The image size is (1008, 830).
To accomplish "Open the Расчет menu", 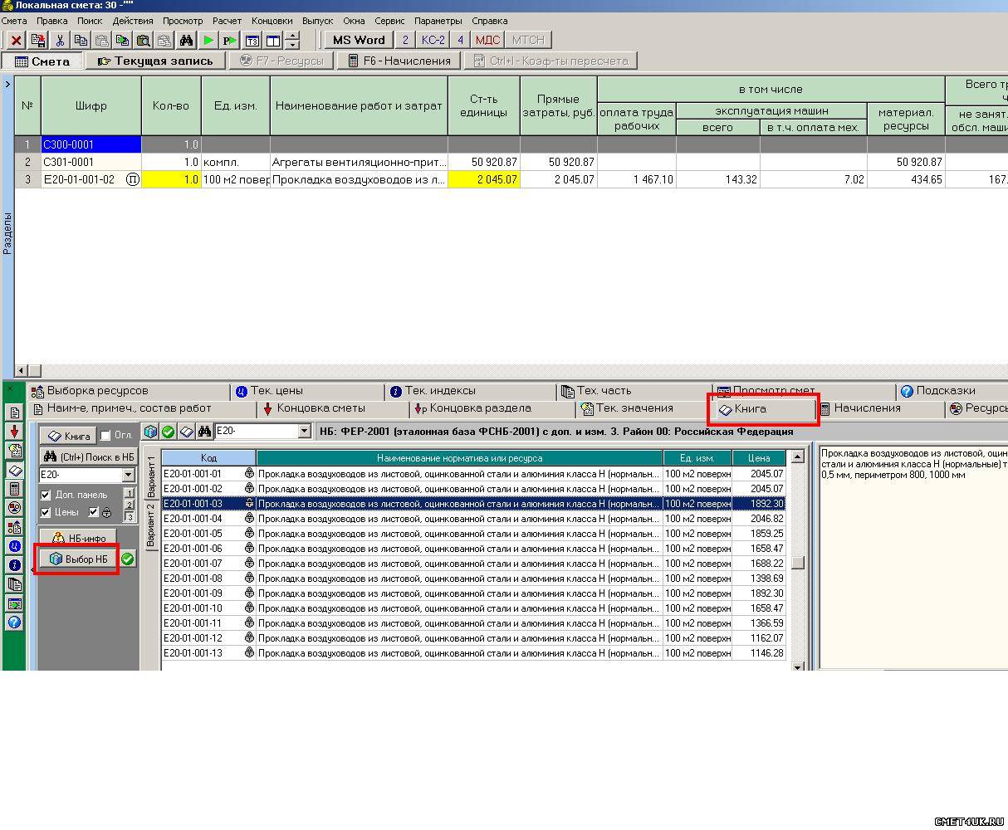I will pos(227,21).
